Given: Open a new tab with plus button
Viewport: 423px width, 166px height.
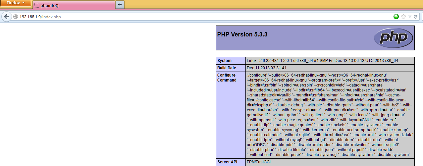Looking at the screenshot, I should [120, 5].
